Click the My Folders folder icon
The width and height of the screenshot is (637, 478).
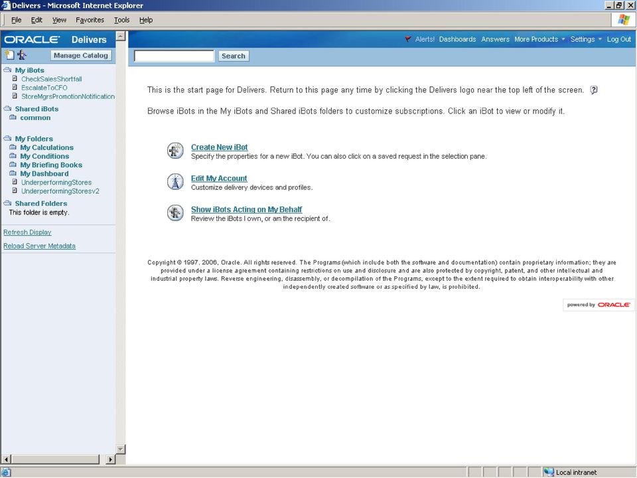(x=7, y=138)
